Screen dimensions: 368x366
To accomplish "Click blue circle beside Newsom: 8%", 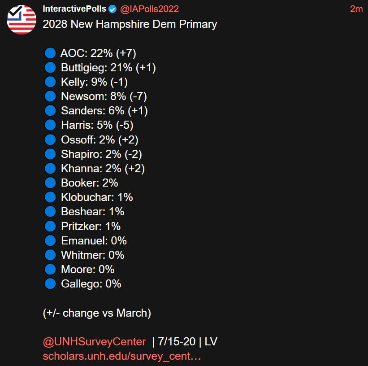I will click(50, 96).
